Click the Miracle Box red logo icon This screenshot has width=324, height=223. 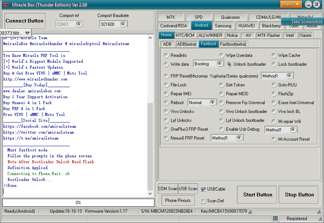pos(6,5)
